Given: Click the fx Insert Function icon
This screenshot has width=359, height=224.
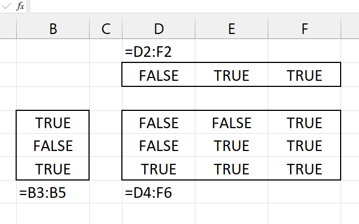Looking at the screenshot, I should [20, 6].
